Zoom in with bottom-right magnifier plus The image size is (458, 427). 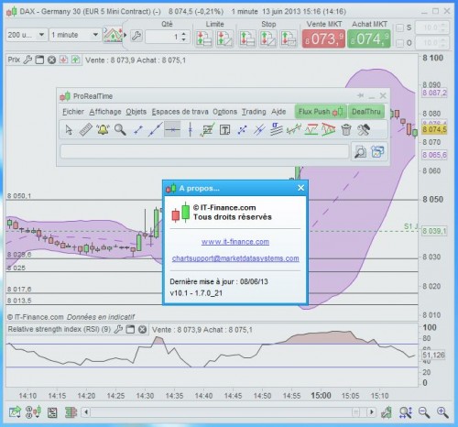(442, 412)
